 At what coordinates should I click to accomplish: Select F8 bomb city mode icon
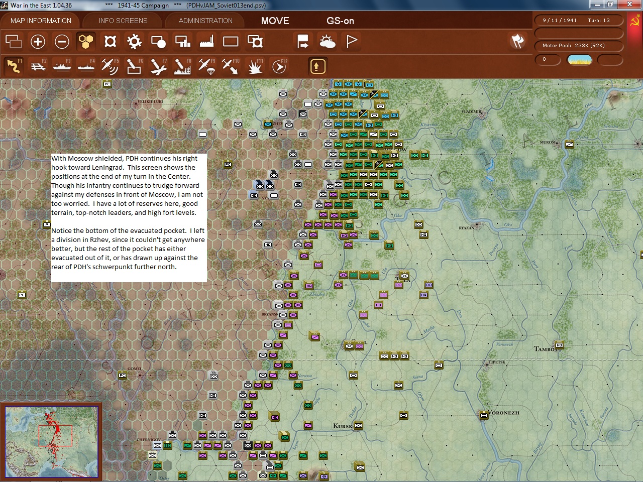point(182,66)
